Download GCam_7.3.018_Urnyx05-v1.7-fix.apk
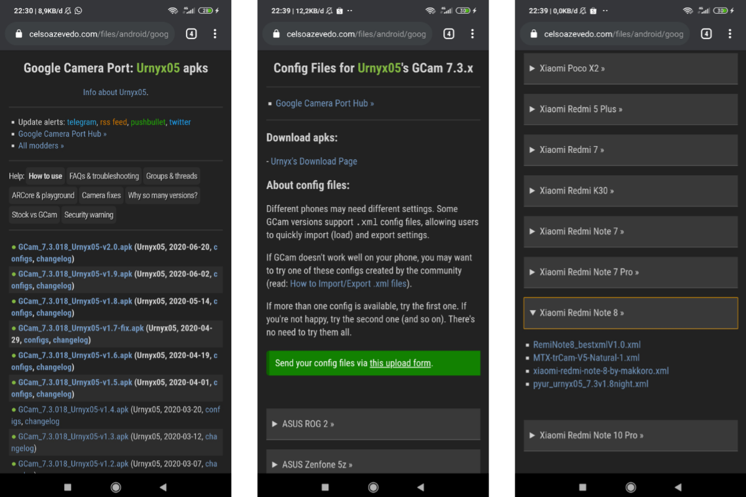The height and width of the screenshot is (497, 746). point(81,328)
